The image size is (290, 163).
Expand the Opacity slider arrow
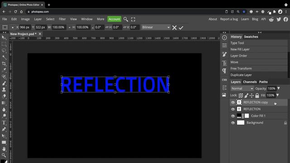279,88
